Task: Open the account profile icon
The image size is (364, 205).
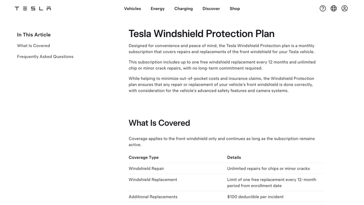Action: tap(345, 9)
